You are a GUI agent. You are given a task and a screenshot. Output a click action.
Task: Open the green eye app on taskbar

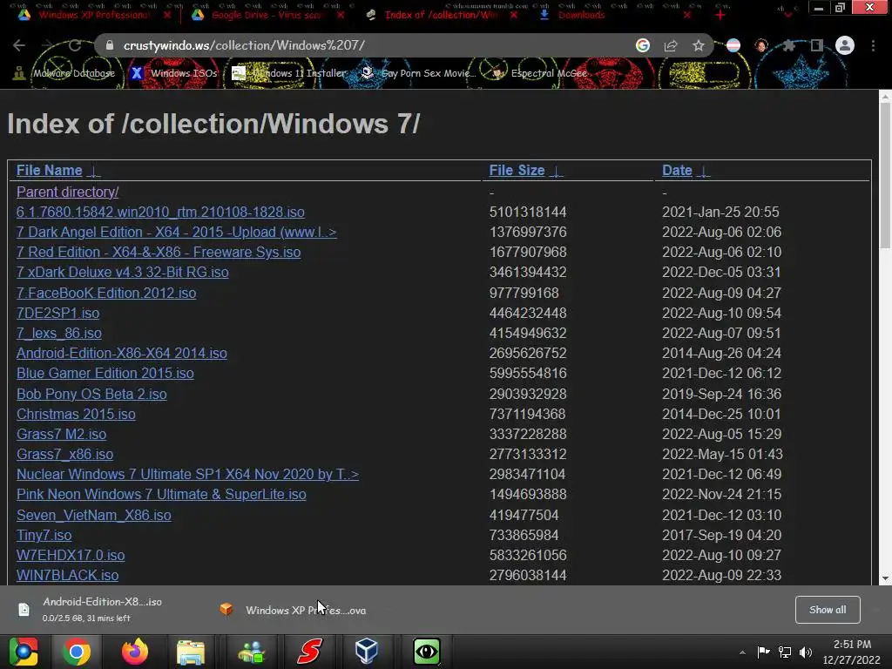(x=427, y=652)
